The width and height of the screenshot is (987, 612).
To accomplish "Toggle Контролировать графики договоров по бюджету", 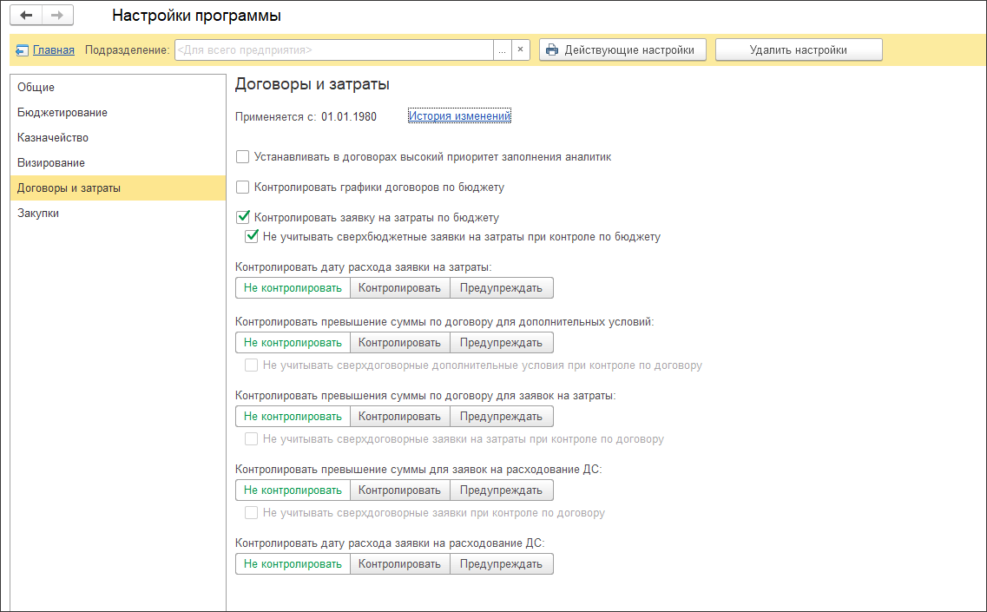I will [243, 187].
